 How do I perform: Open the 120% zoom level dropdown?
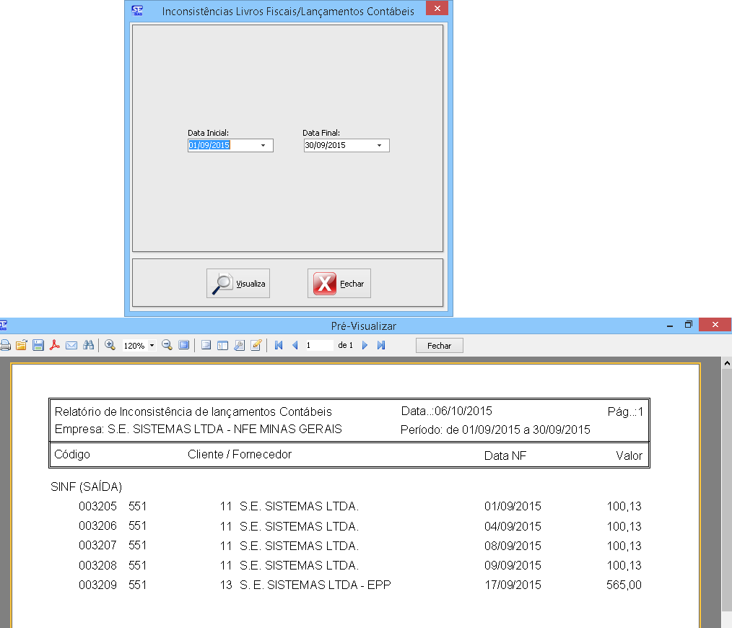pyautogui.click(x=152, y=346)
